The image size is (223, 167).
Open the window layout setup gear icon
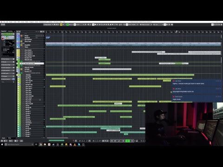[221, 25]
